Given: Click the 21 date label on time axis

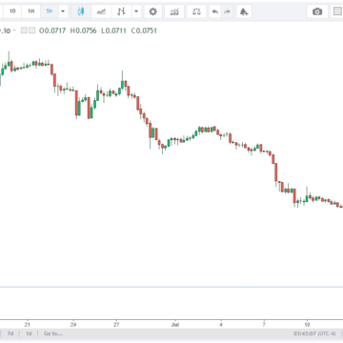Looking at the screenshot, I should [28, 325].
